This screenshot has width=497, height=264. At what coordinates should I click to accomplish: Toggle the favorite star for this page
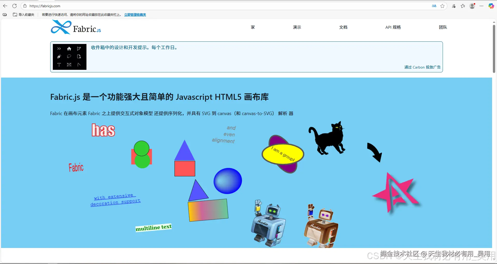pos(442,6)
